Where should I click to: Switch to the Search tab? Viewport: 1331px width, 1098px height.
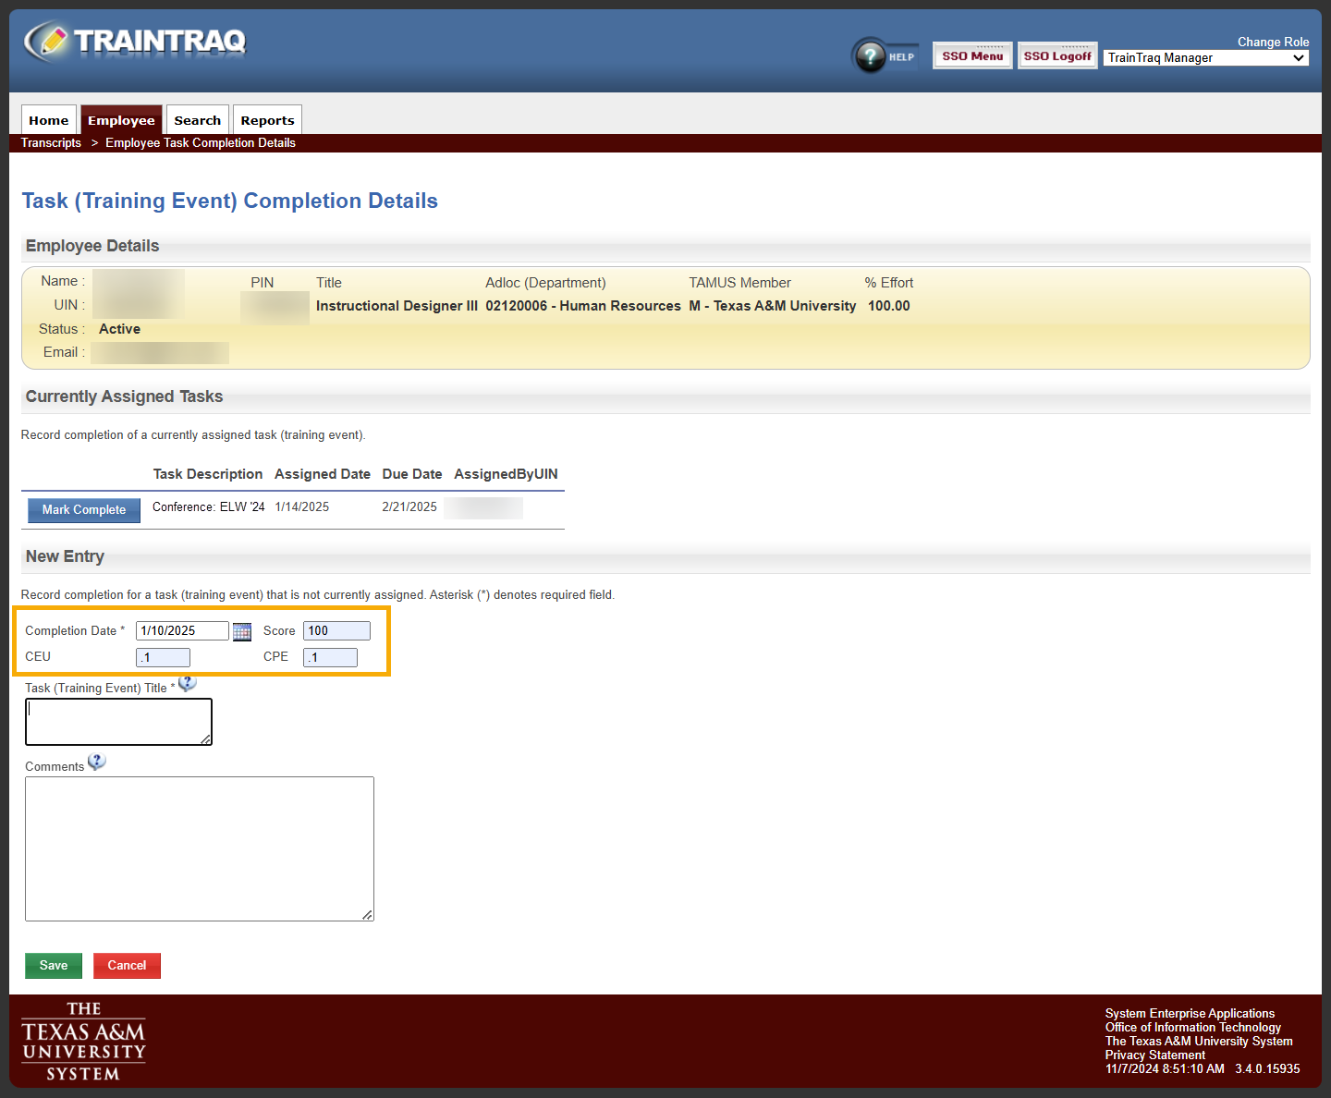197,119
